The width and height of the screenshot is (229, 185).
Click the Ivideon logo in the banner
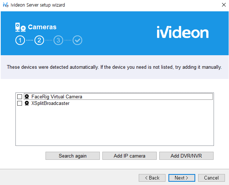(x=183, y=32)
